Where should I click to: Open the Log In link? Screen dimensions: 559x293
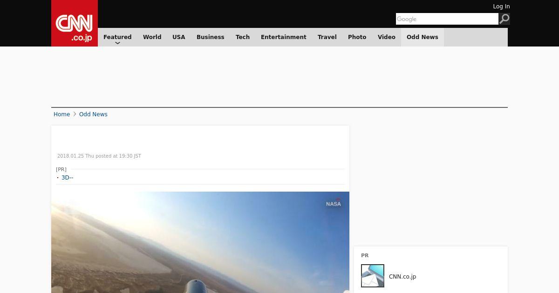(501, 7)
